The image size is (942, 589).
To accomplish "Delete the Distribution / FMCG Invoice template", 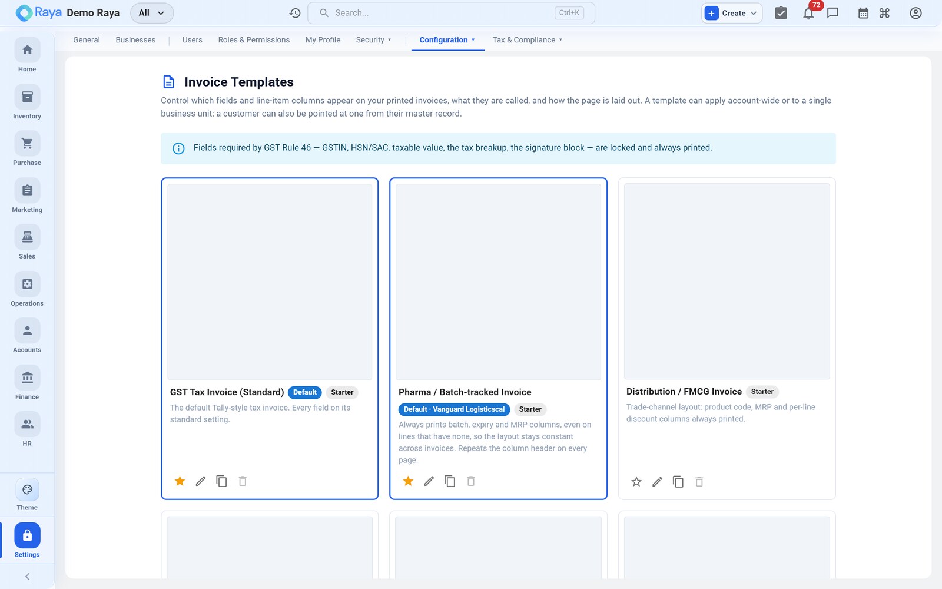I will point(699,482).
